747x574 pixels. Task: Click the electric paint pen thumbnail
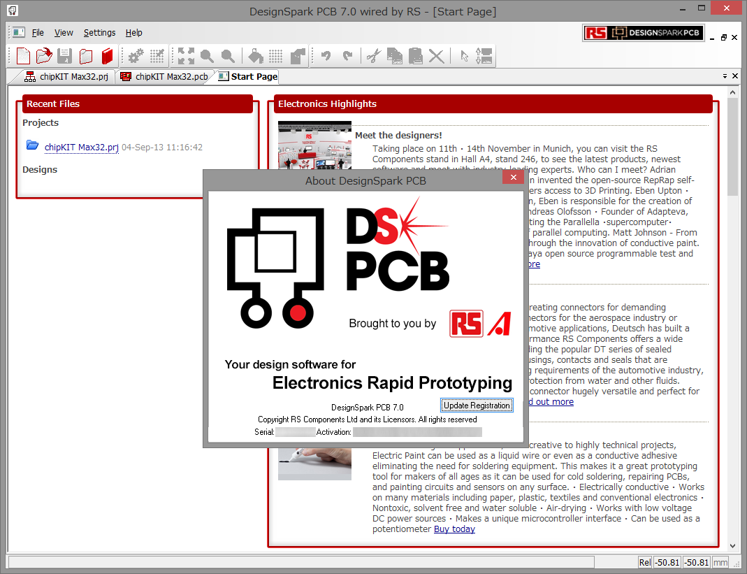[314, 464]
